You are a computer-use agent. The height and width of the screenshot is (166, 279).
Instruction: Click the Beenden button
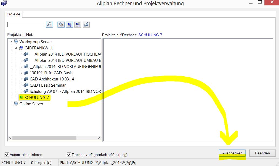tap(262, 153)
